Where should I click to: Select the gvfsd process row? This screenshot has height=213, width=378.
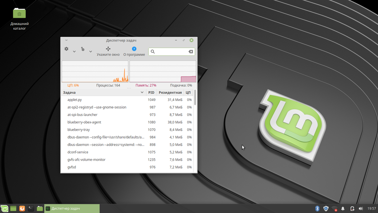click(x=127, y=167)
